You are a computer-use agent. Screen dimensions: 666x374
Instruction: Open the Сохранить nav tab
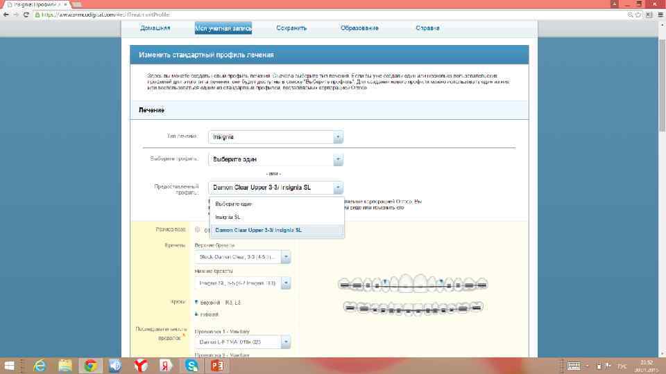pos(291,28)
